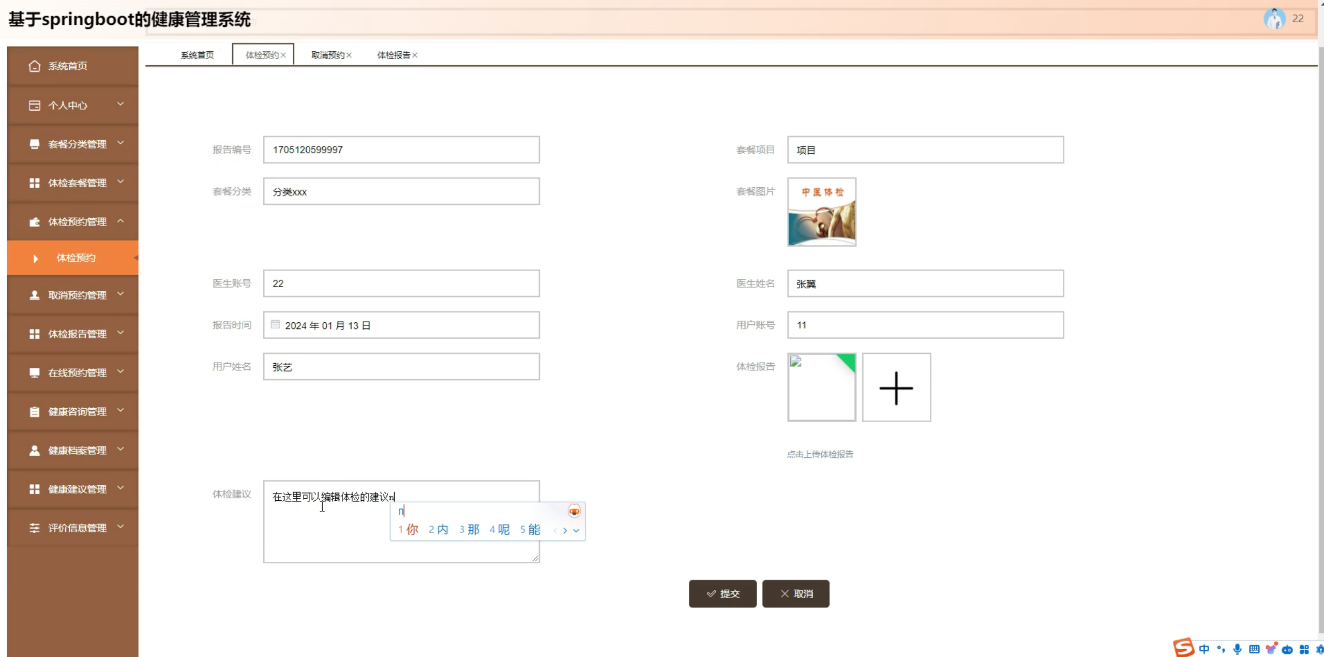The height and width of the screenshot is (657, 1324).
Task: Expand IME candidate list with down chevron
Action: (576, 530)
